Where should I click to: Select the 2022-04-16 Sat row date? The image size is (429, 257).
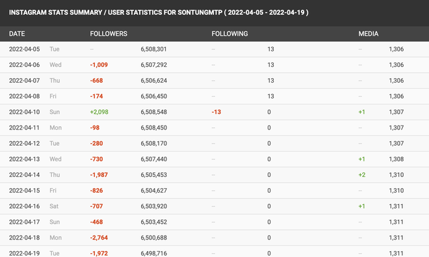tap(24, 206)
